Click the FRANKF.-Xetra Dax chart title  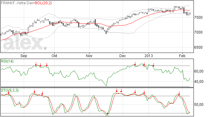click(x=17, y=3)
